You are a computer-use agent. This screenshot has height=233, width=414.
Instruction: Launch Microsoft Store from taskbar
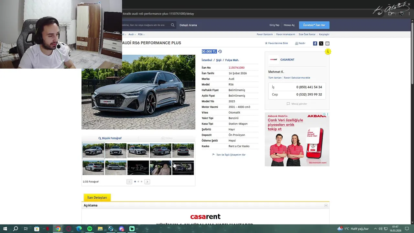tap(37, 229)
